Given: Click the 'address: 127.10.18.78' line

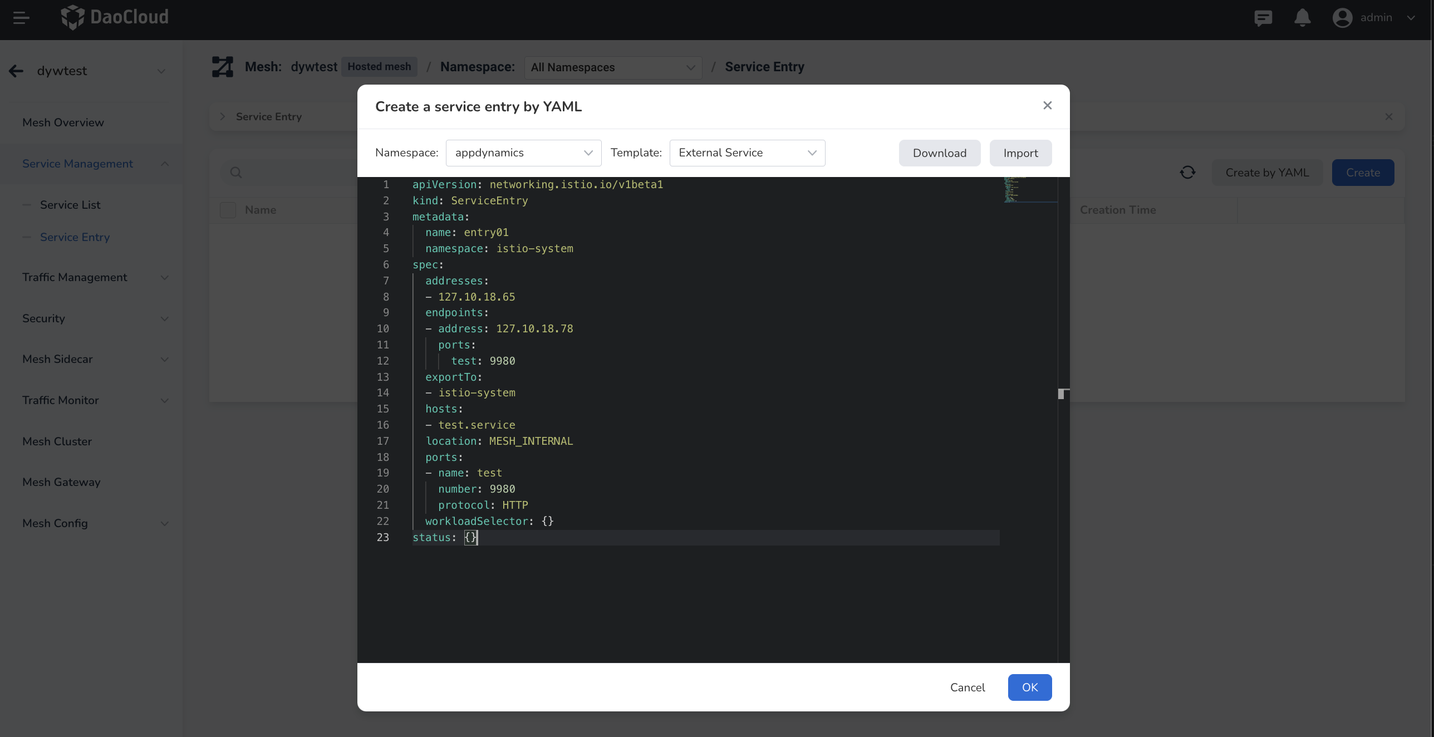Looking at the screenshot, I should pos(499,329).
